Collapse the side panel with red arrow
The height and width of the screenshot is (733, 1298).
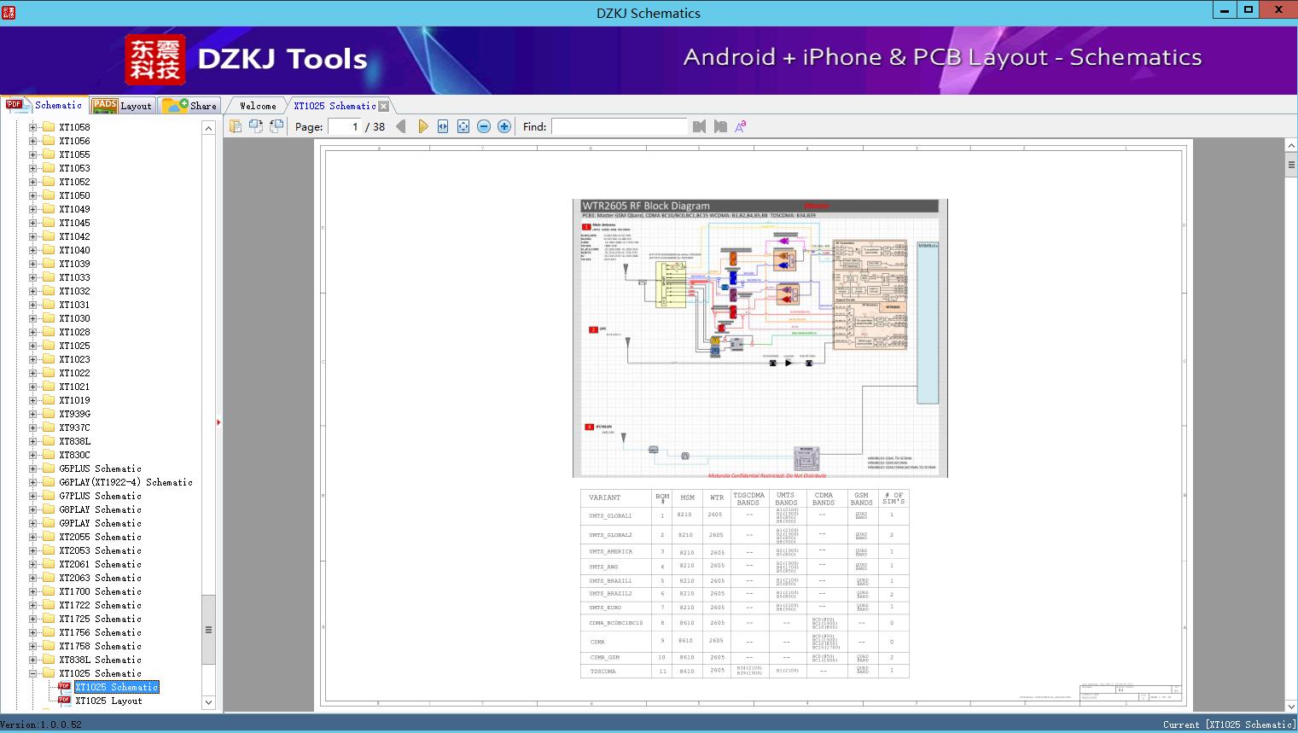point(218,422)
